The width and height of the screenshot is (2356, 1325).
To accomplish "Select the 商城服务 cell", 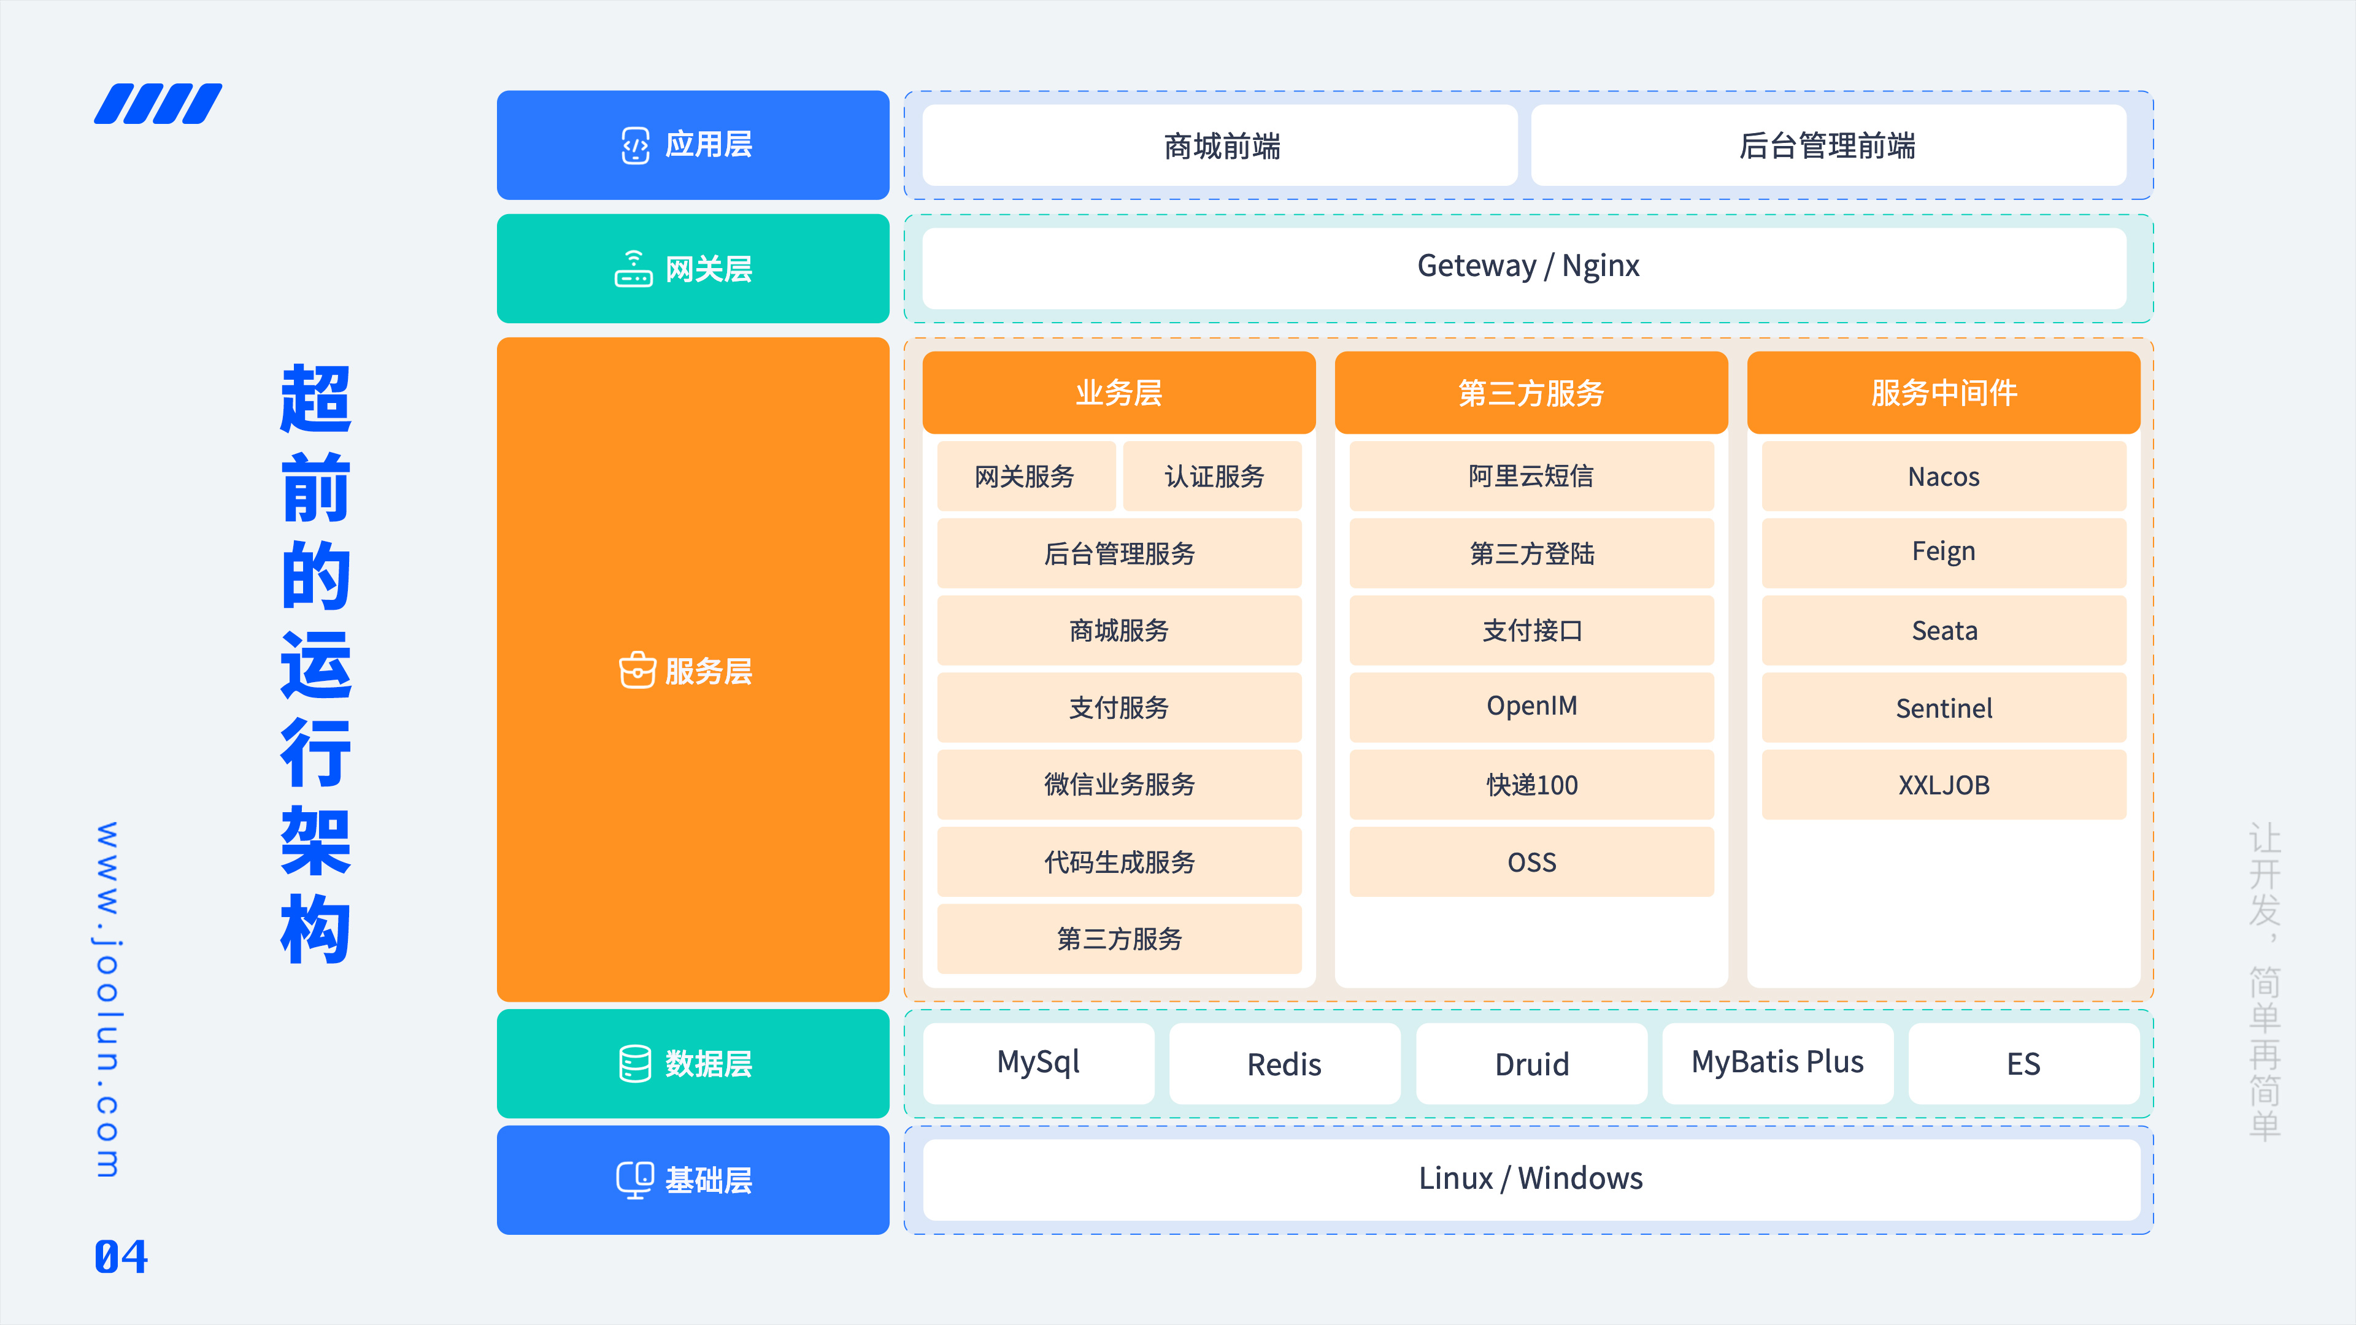I will [x=1120, y=630].
